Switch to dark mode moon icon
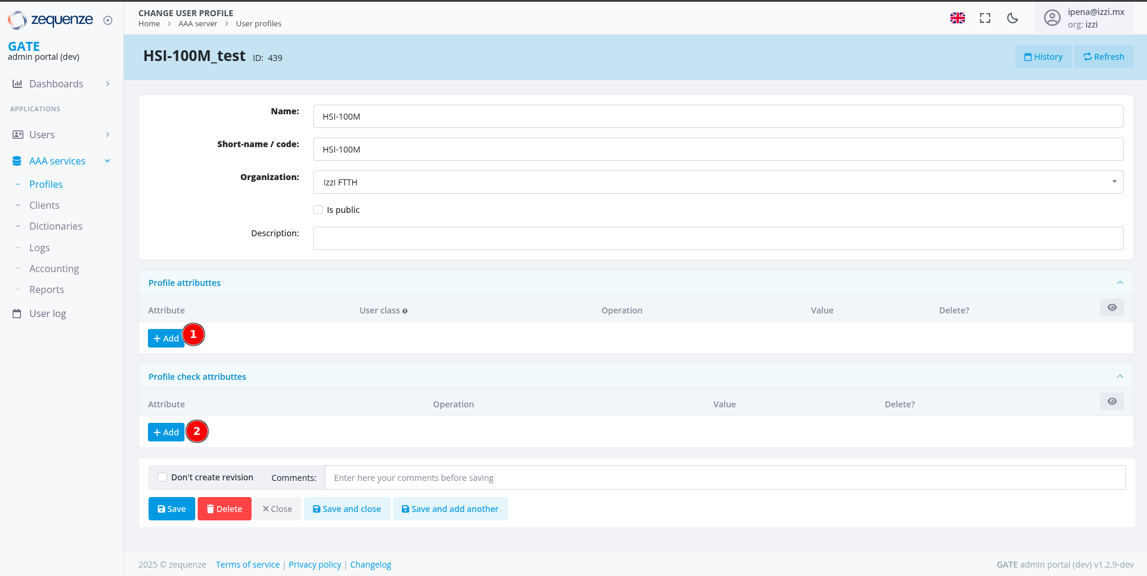 (x=1012, y=18)
